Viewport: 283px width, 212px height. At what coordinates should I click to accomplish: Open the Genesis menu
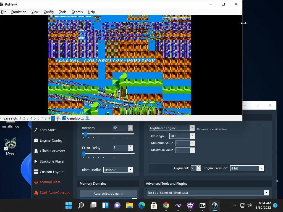77,12
